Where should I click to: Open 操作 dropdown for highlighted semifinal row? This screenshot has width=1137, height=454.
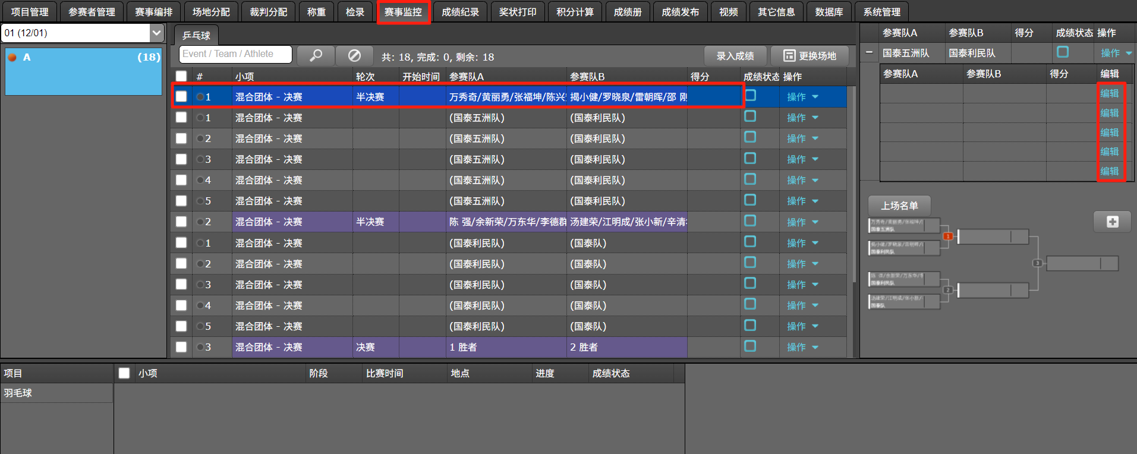802,97
